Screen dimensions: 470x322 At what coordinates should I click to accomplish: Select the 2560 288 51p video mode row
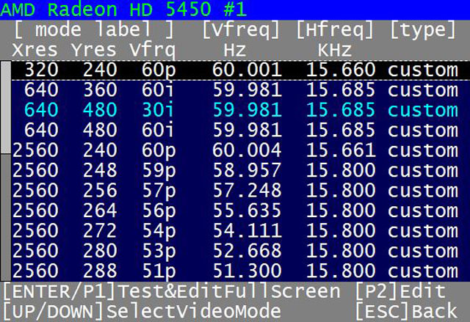[240, 271]
